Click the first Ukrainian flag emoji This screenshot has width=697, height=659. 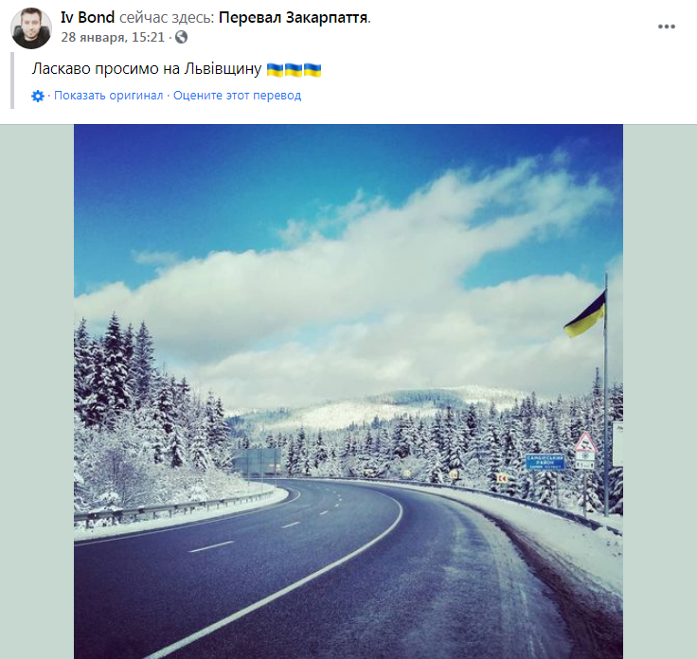pyautogui.click(x=276, y=69)
